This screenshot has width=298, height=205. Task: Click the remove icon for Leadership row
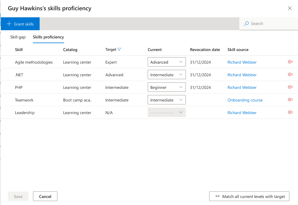[290, 112]
